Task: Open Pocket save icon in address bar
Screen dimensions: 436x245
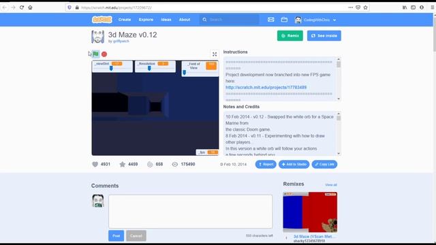Action: pyautogui.click(x=358, y=7)
